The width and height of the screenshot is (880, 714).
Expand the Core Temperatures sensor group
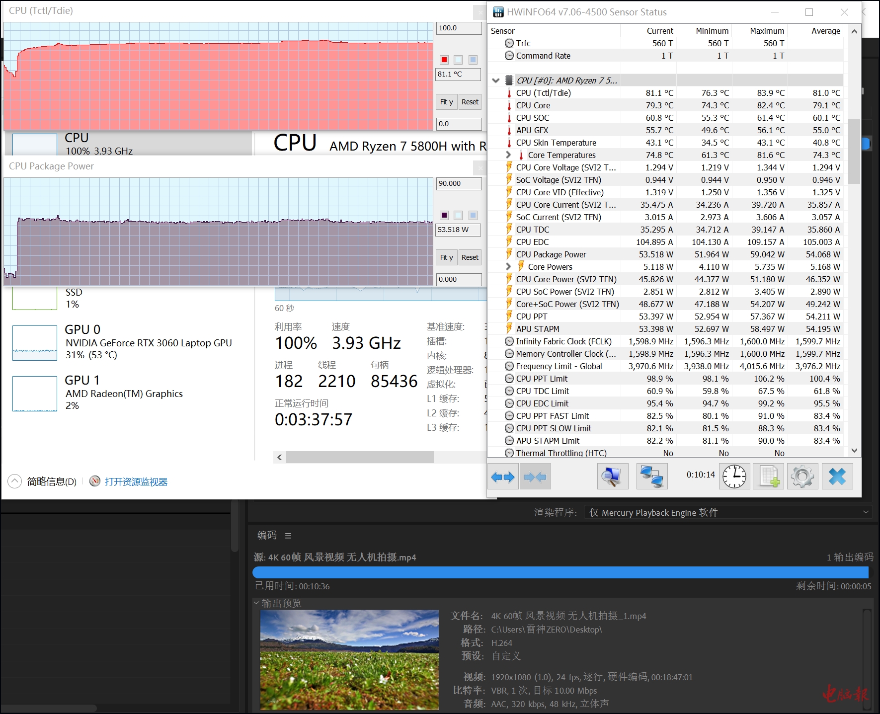tap(508, 155)
